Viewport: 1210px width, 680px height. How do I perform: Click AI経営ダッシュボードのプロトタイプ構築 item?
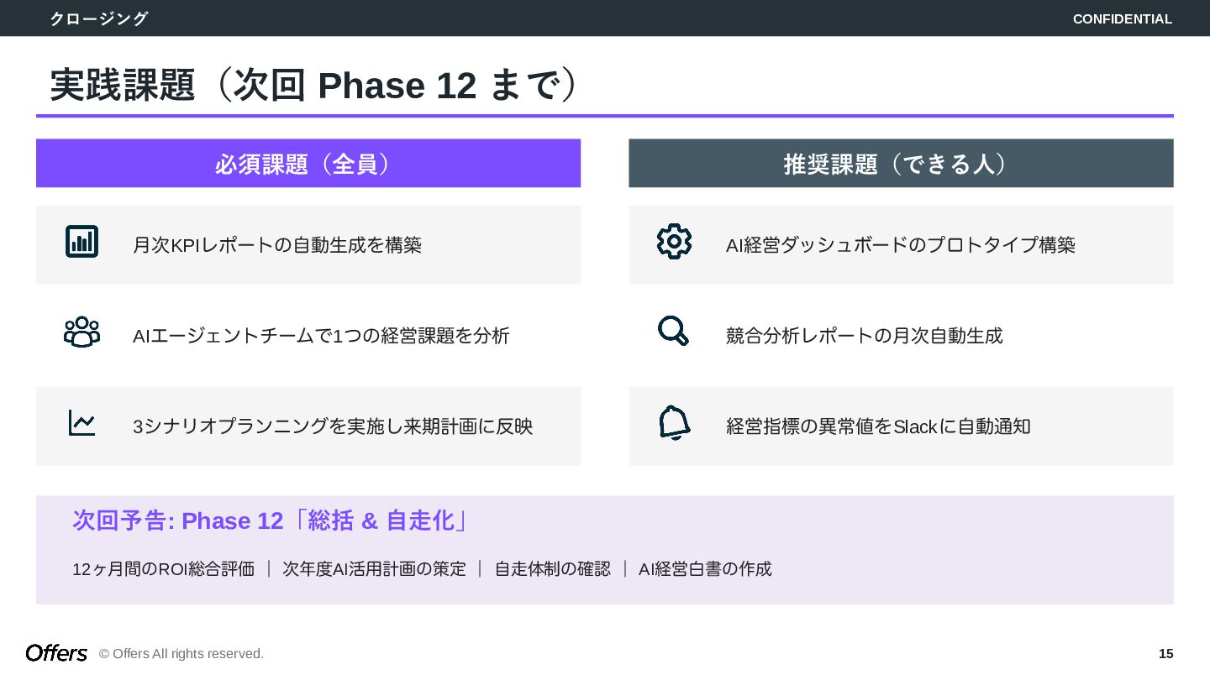pos(900,245)
